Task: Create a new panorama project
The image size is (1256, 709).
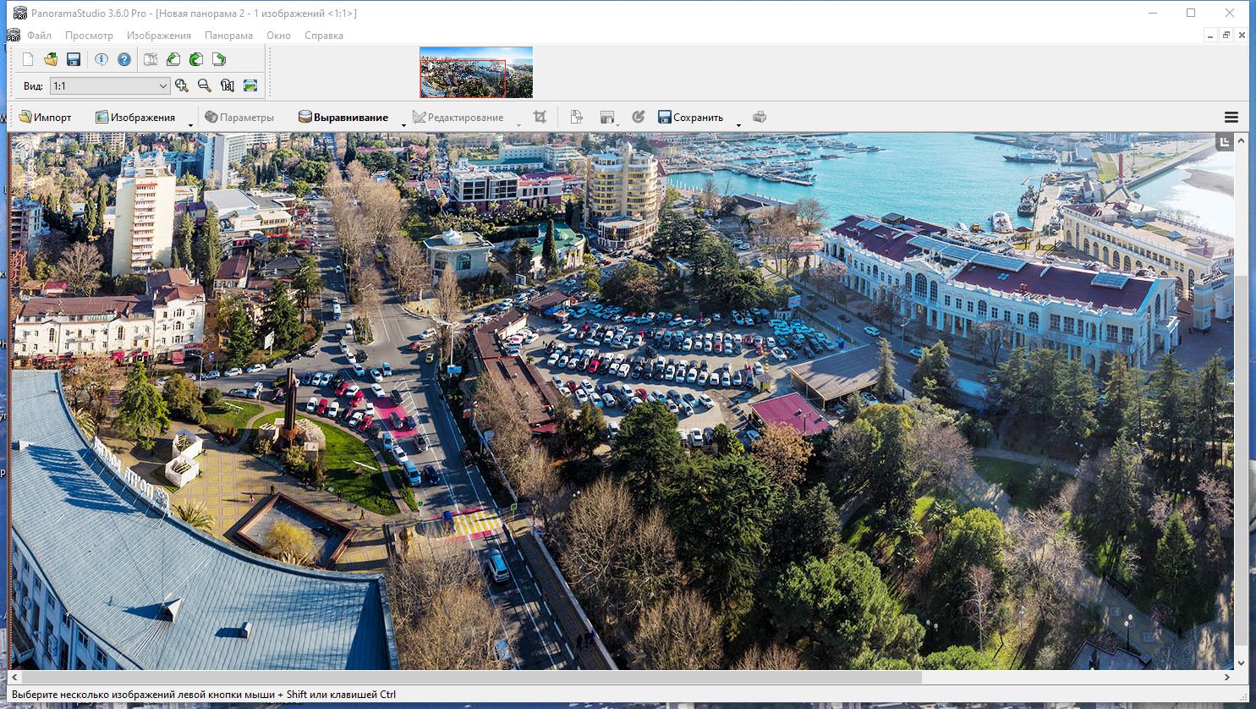Action: pyautogui.click(x=28, y=59)
